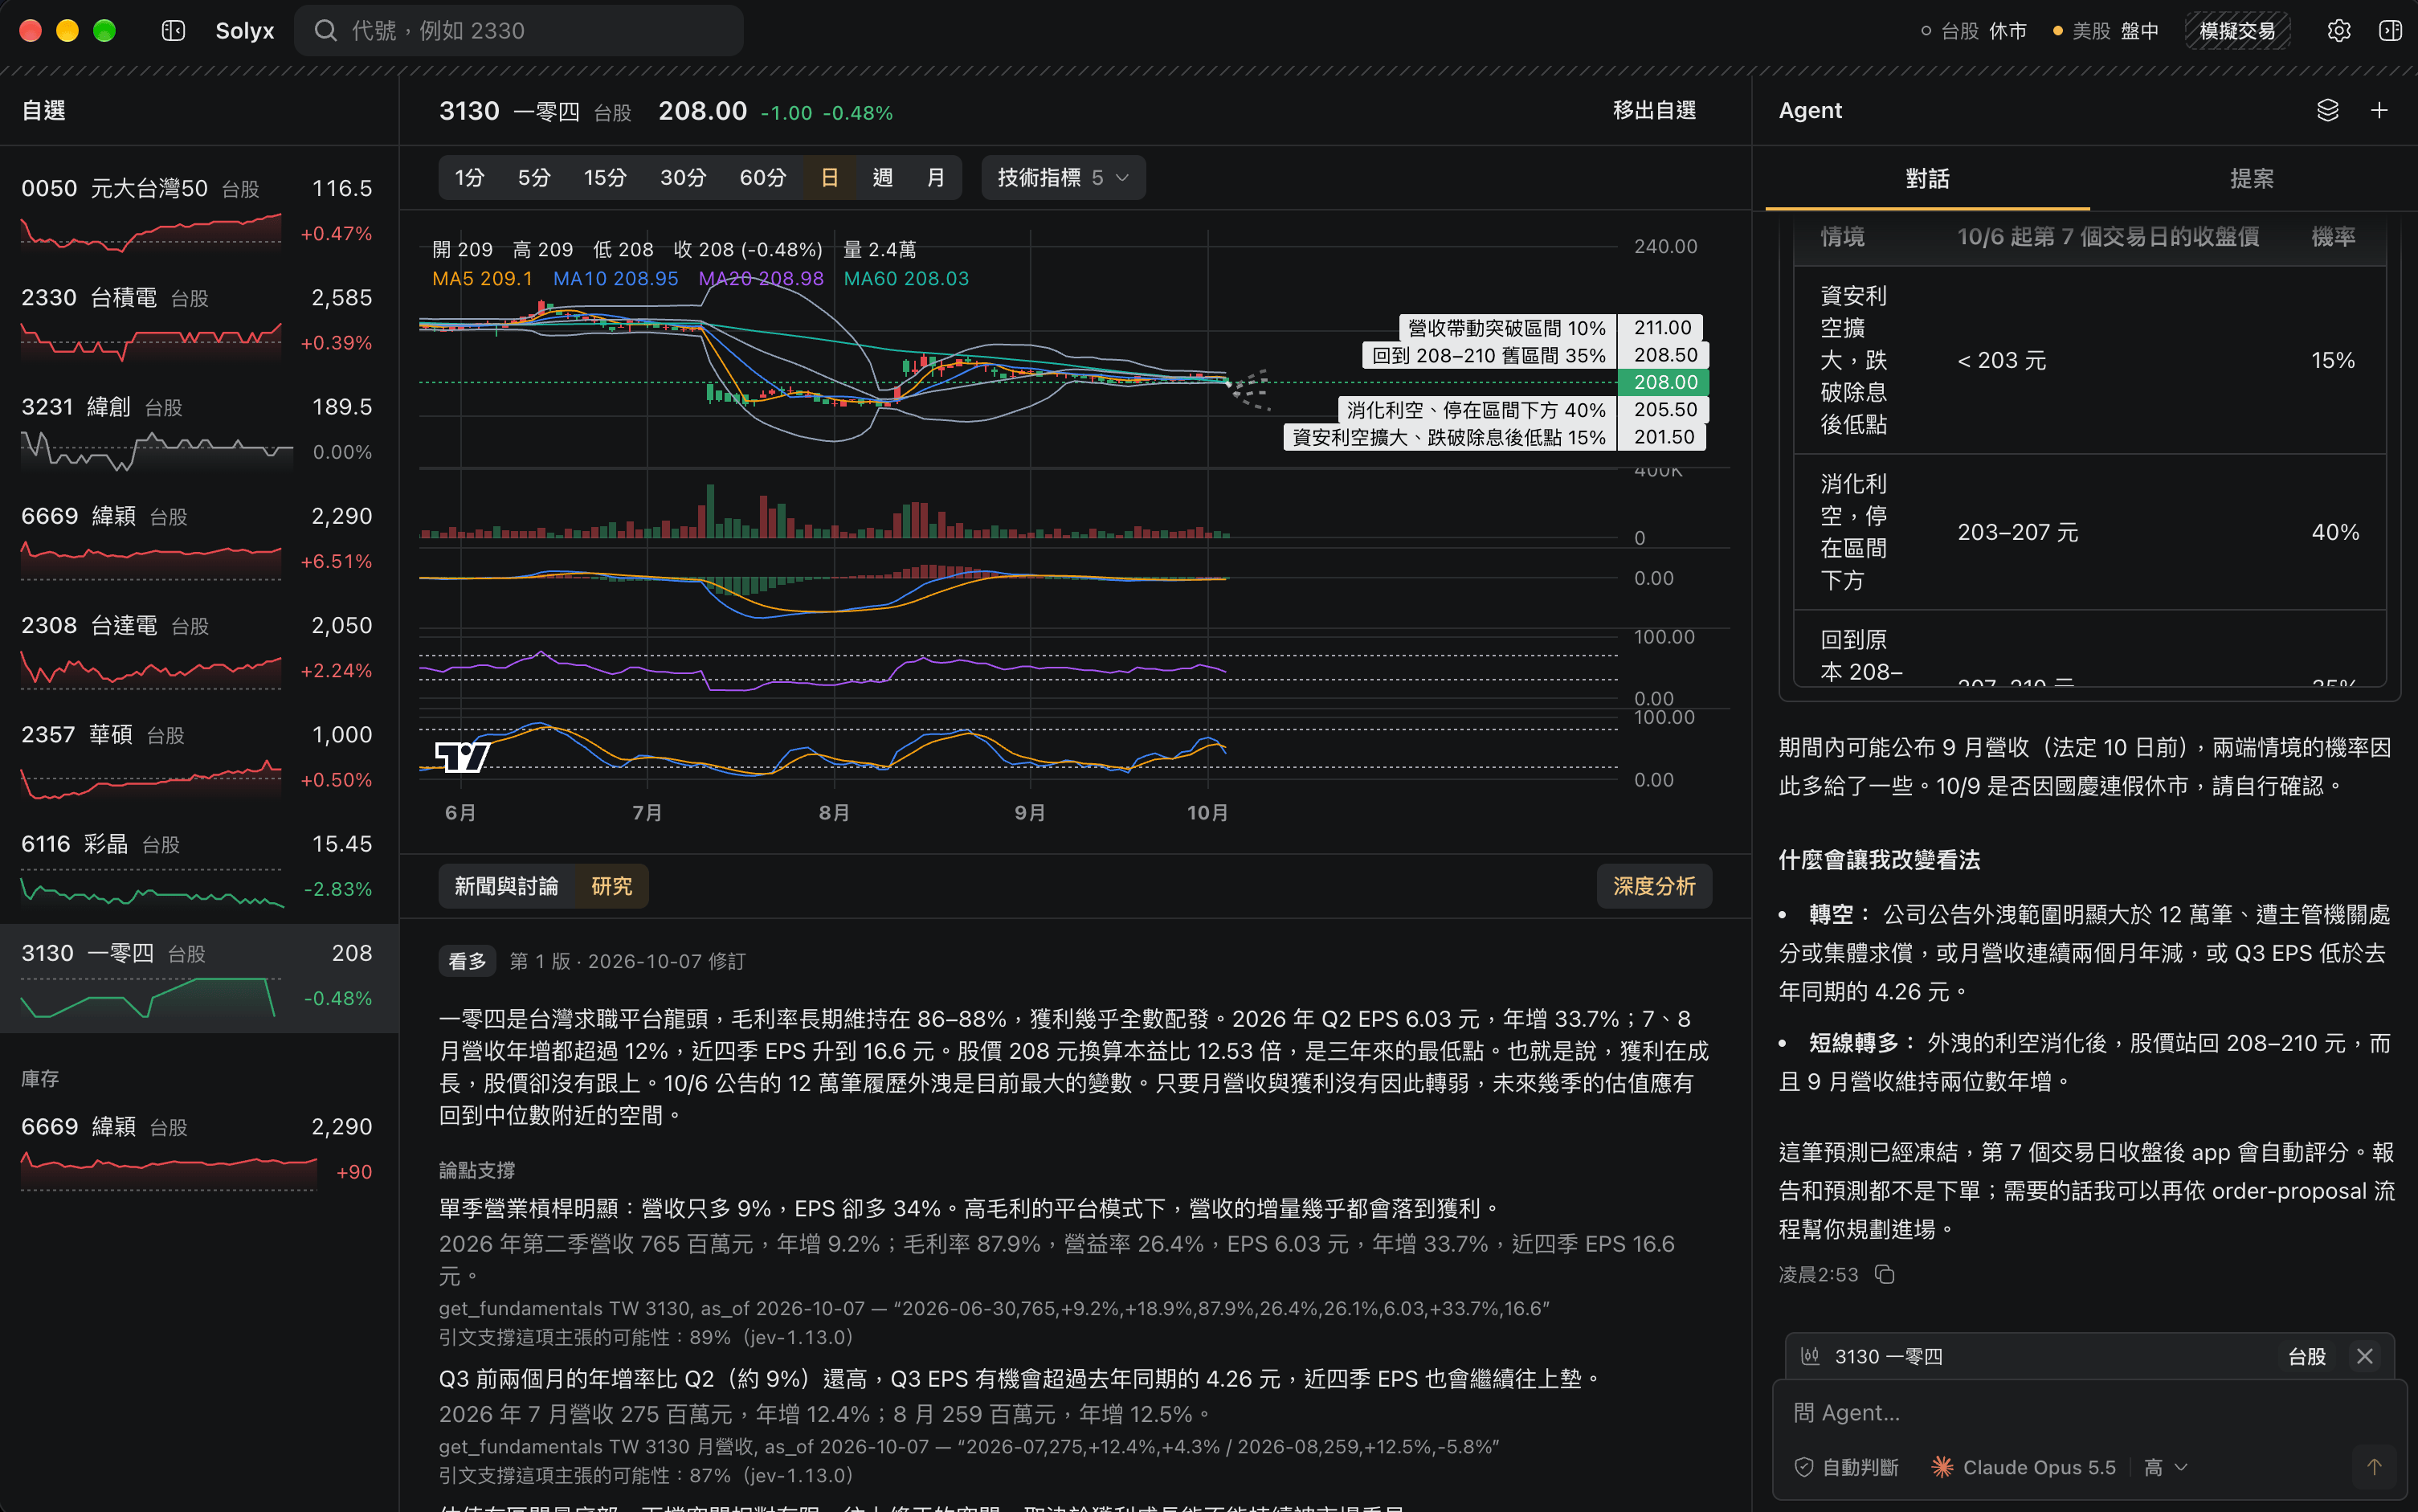The image size is (2418, 1512).
Task: Select the 60分 timeframe
Action: [x=762, y=178]
